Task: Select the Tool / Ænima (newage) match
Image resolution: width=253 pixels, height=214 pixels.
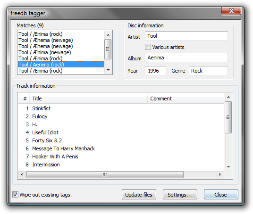Action: [45, 52]
